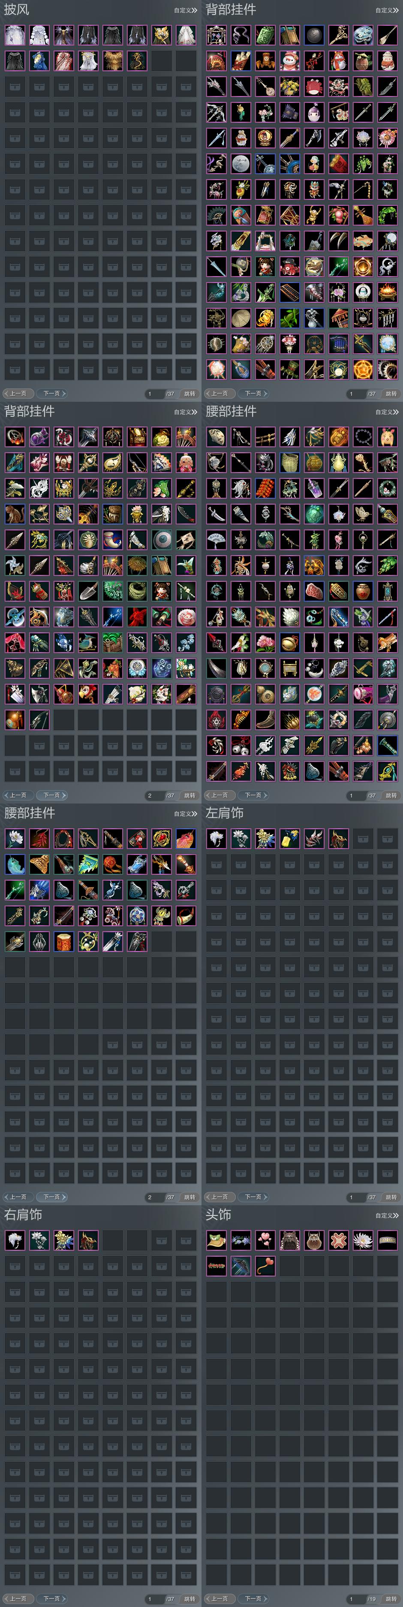Click 跳转 in the 头饰 panel

(x=391, y=1599)
